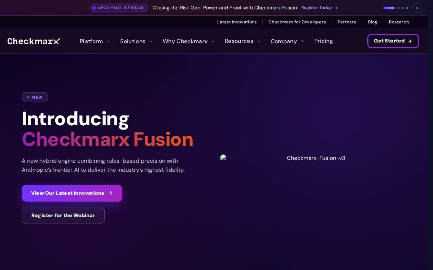Expand the chevron next to Company

pyautogui.click(x=302, y=41)
